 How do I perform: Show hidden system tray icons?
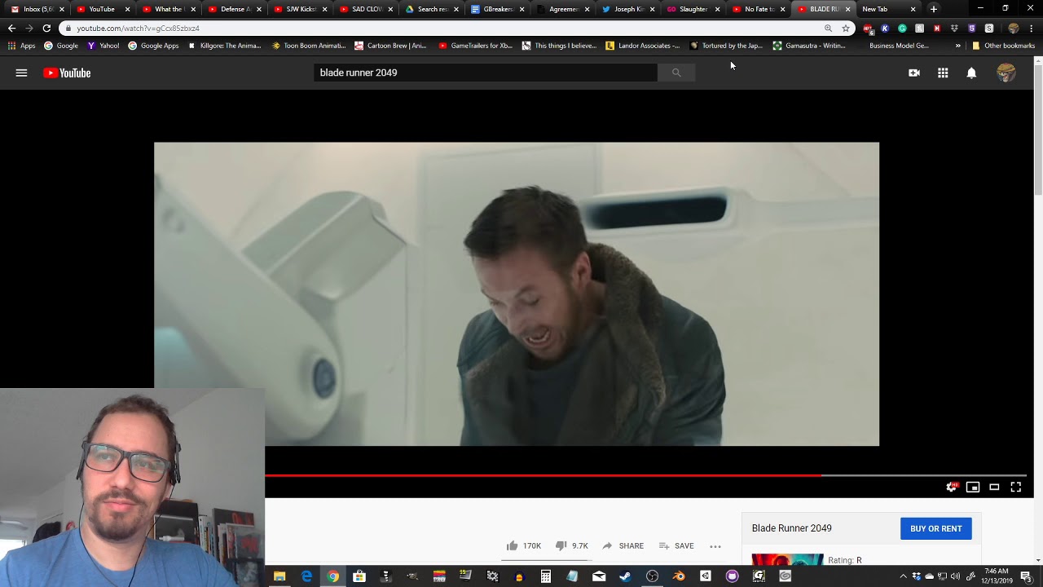click(903, 576)
